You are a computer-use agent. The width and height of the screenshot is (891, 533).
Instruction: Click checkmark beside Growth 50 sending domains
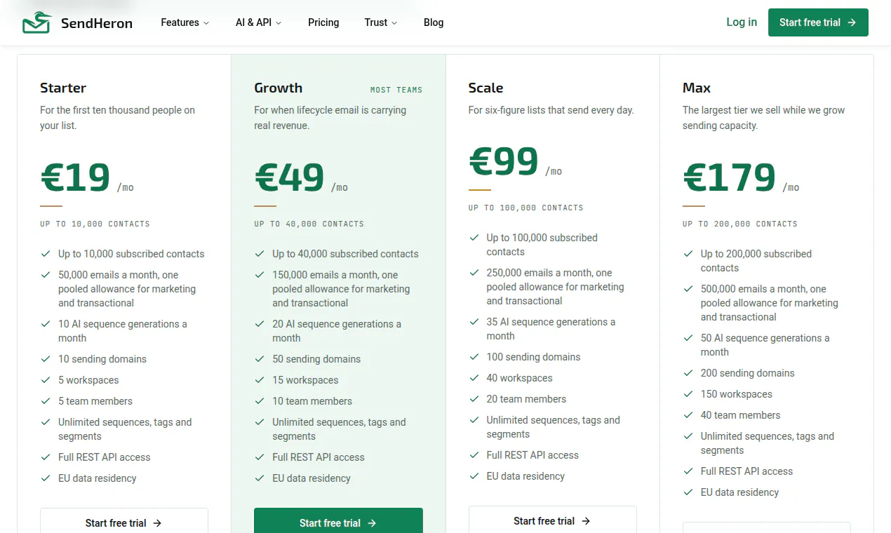tap(260, 359)
